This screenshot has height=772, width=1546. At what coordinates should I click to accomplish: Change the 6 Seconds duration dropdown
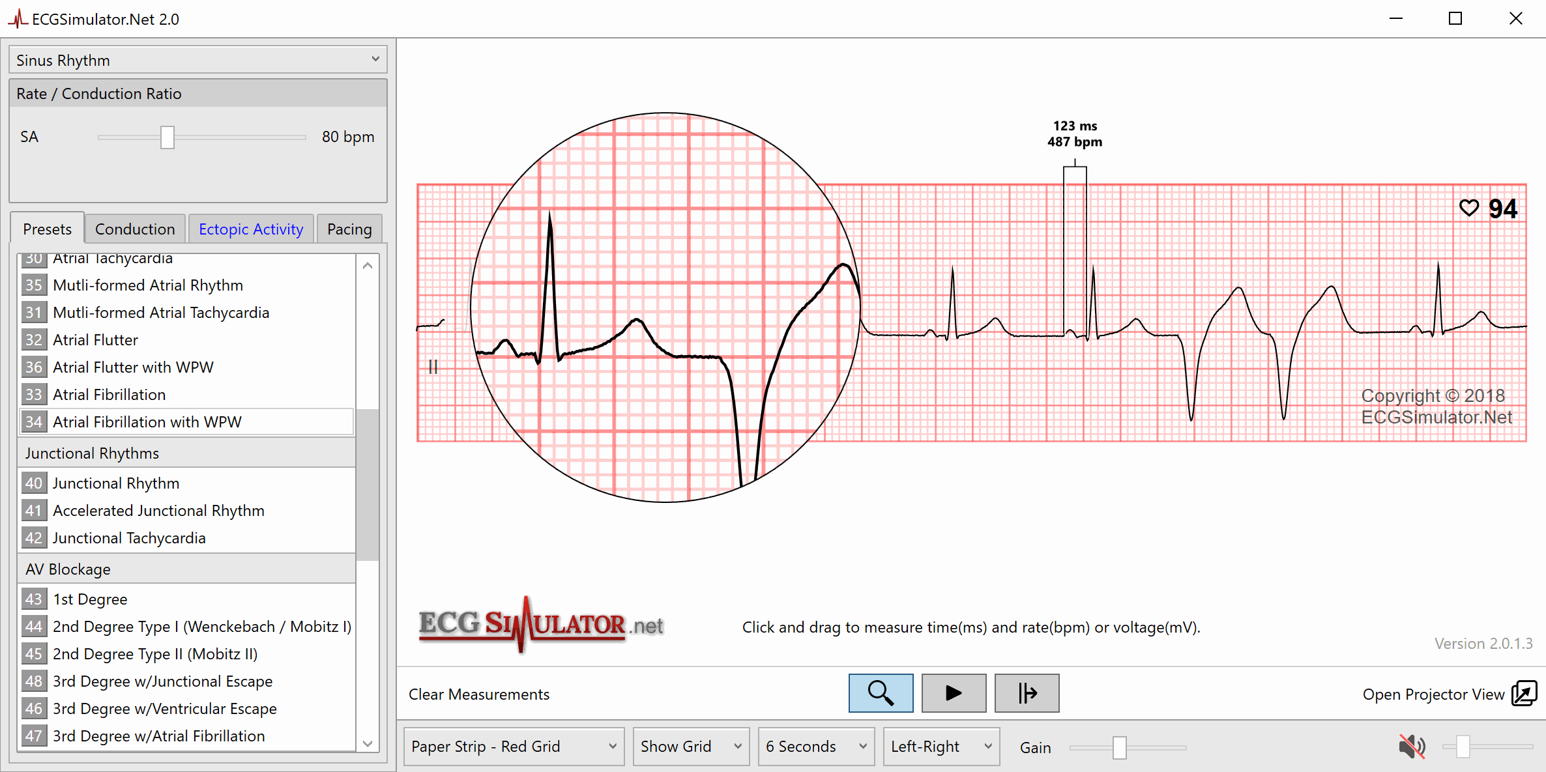pyautogui.click(x=815, y=747)
